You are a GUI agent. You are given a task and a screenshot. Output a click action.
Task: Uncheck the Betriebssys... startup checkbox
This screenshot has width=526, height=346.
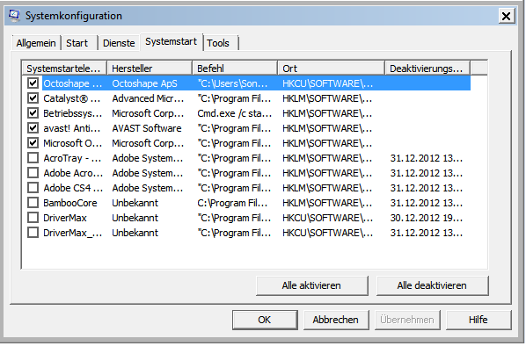33,113
